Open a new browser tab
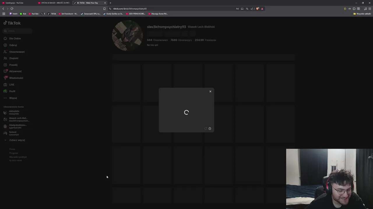The width and height of the screenshot is (373, 209). [x=110, y=3]
